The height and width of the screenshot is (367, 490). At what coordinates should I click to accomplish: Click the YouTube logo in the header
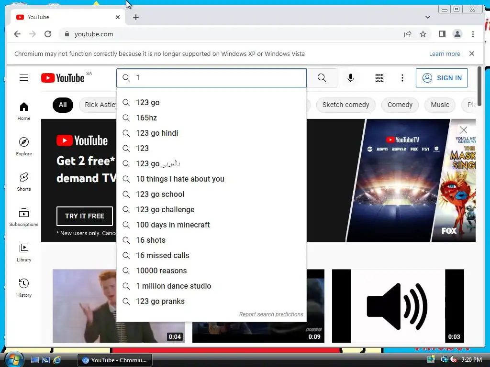pos(63,78)
